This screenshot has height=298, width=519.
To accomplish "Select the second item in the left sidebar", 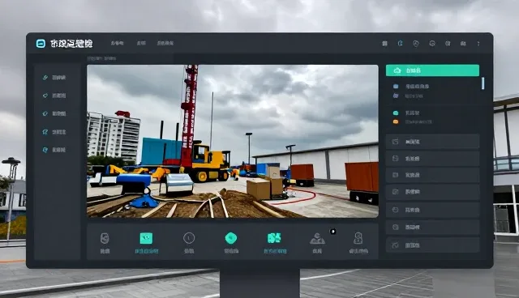I will (54, 96).
